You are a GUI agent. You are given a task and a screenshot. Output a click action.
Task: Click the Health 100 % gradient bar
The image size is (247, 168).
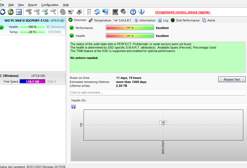click(x=130, y=36)
